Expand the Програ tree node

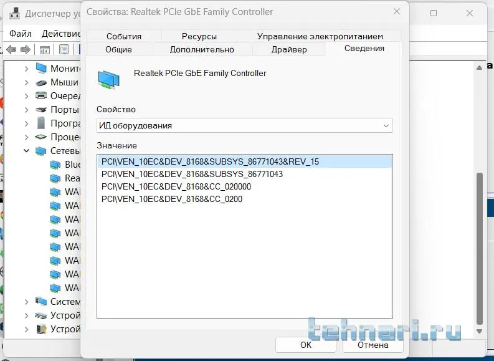coord(27,123)
